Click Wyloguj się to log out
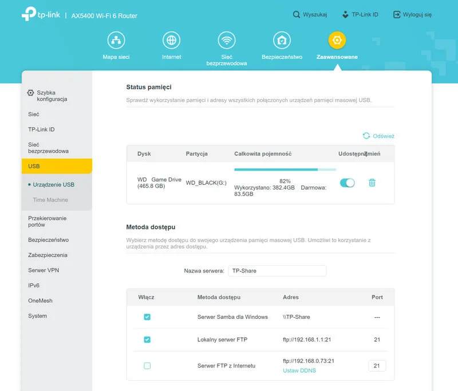The width and height of the screenshot is (458, 391). (412, 15)
